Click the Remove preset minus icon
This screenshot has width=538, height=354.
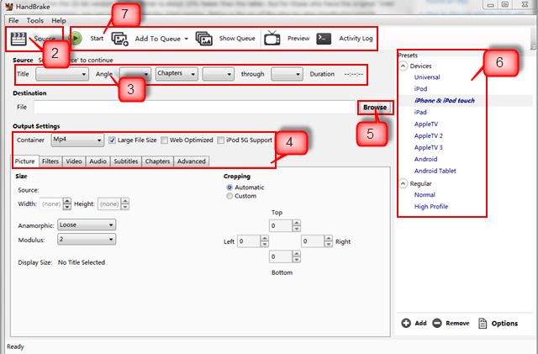437,323
